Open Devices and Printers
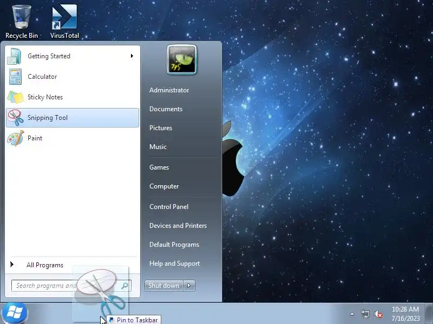 (x=178, y=226)
